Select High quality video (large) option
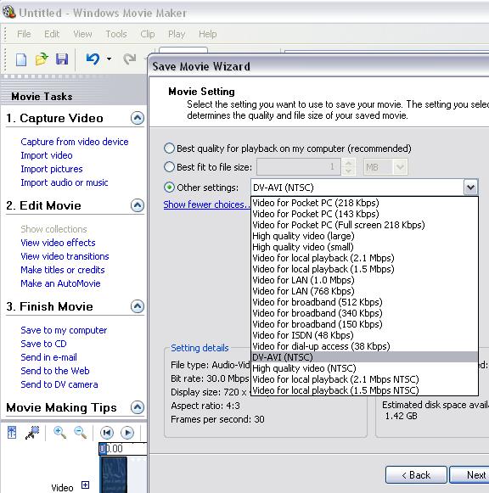 [364, 236]
